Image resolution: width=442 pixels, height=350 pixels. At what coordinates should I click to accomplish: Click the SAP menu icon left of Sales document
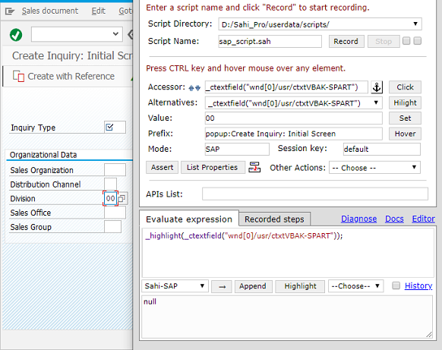click(10, 11)
